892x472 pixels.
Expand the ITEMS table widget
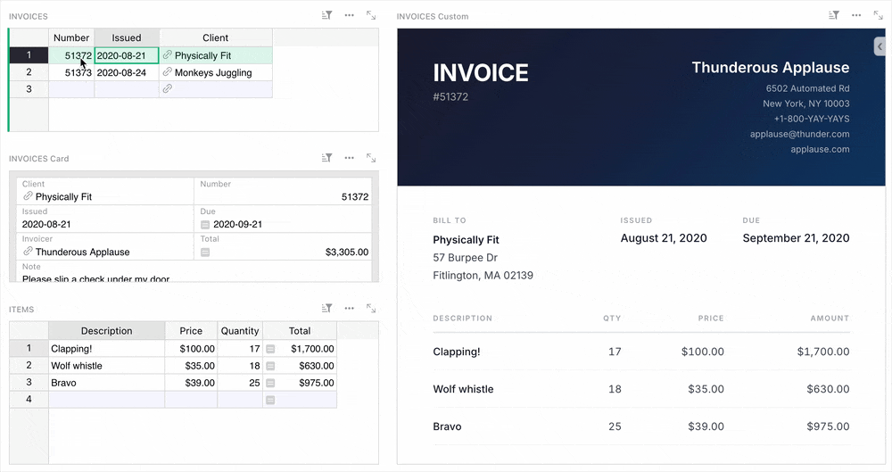pos(371,309)
